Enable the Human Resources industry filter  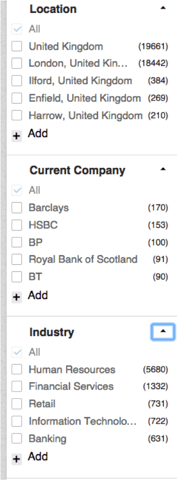(17, 369)
